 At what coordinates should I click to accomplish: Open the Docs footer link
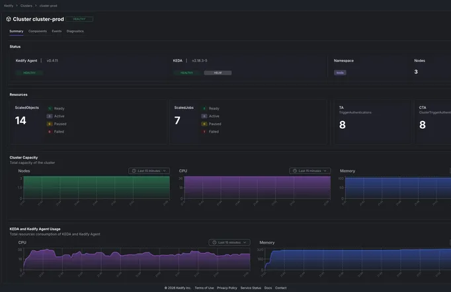(268, 288)
